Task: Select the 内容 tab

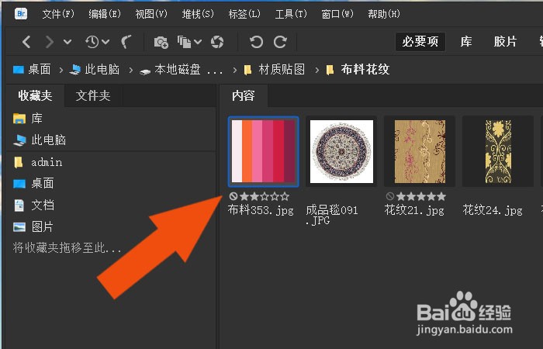Action: pyautogui.click(x=244, y=95)
